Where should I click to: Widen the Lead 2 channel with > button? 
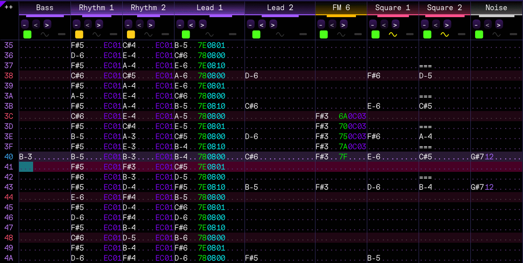pos(273,24)
